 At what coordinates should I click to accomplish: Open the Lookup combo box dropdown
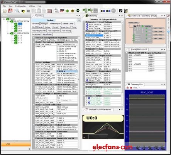click(x=76, y=20)
